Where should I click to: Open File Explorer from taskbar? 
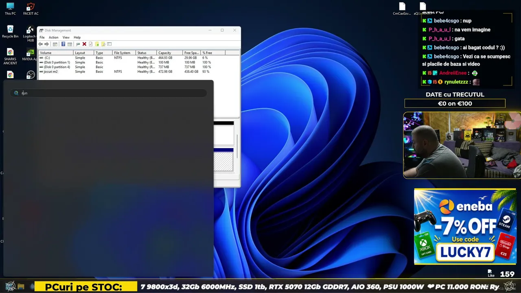21,287
